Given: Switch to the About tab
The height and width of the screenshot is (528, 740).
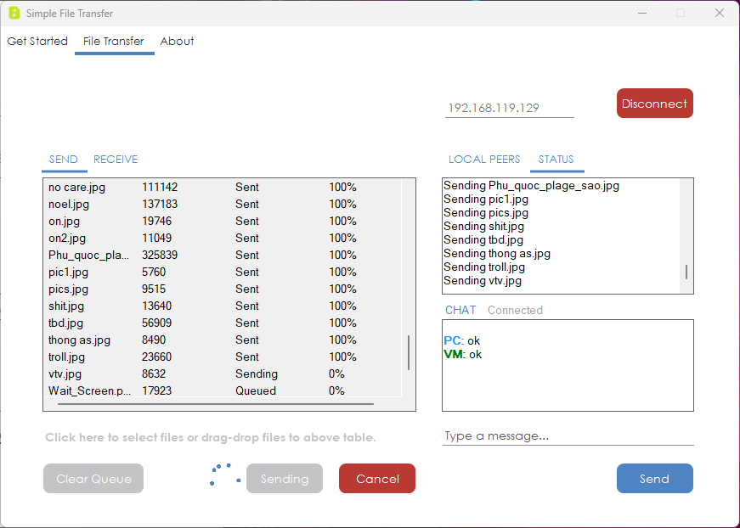Looking at the screenshot, I should point(177,41).
